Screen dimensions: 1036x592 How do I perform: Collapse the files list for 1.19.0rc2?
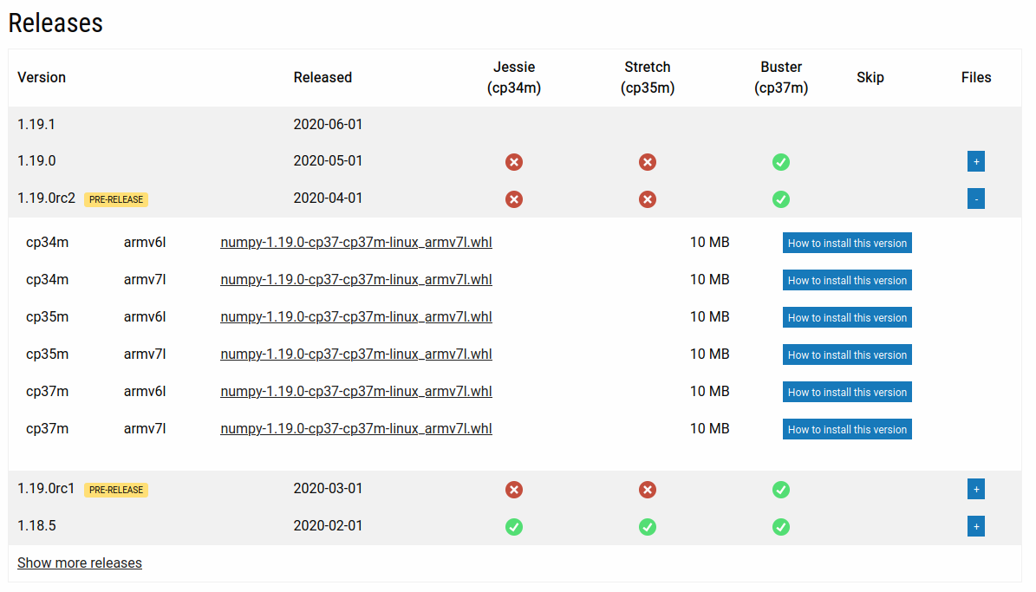point(976,198)
